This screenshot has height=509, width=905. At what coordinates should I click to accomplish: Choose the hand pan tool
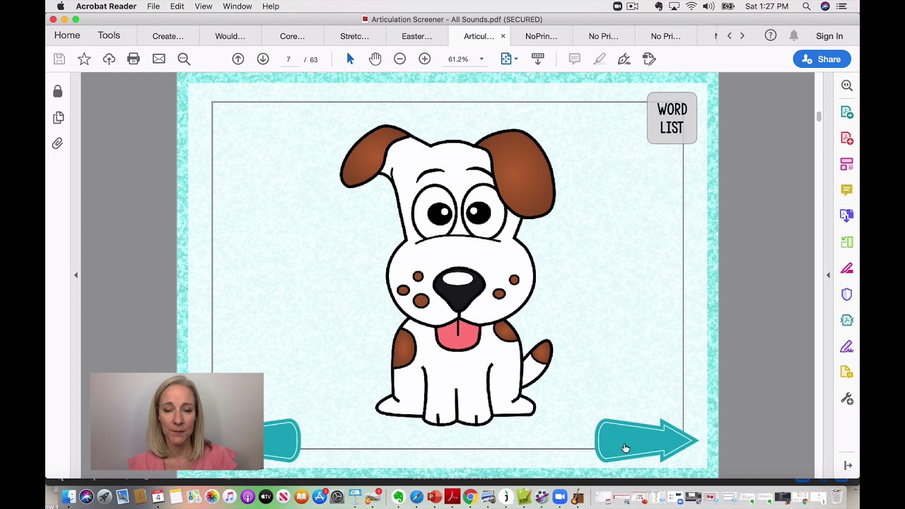375,59
